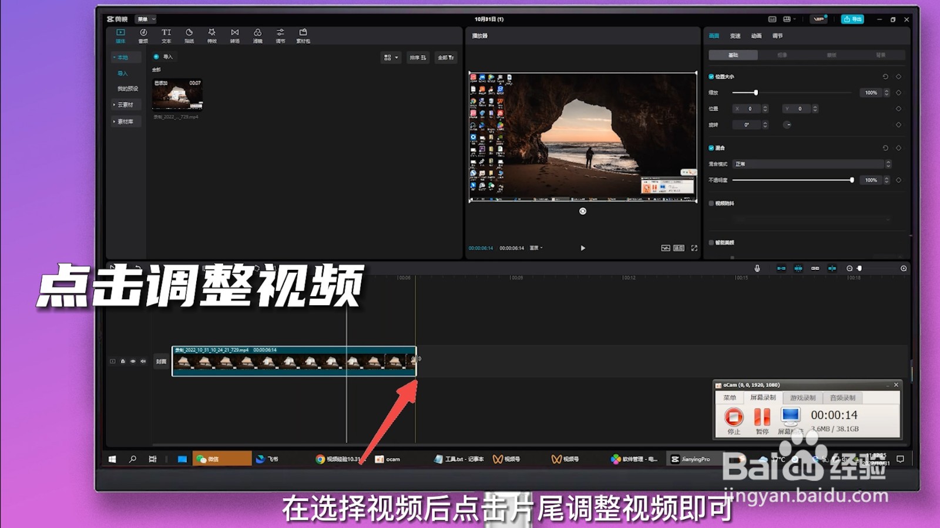
Task: Select the imported video thumbnail in media library
Action: tap(177, 95)
